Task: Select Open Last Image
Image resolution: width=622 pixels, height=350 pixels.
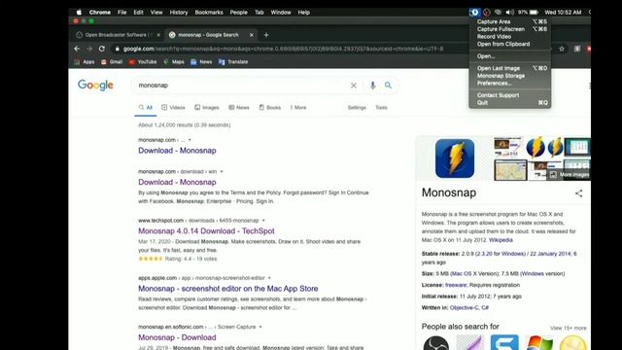Action: click(509, 68)
